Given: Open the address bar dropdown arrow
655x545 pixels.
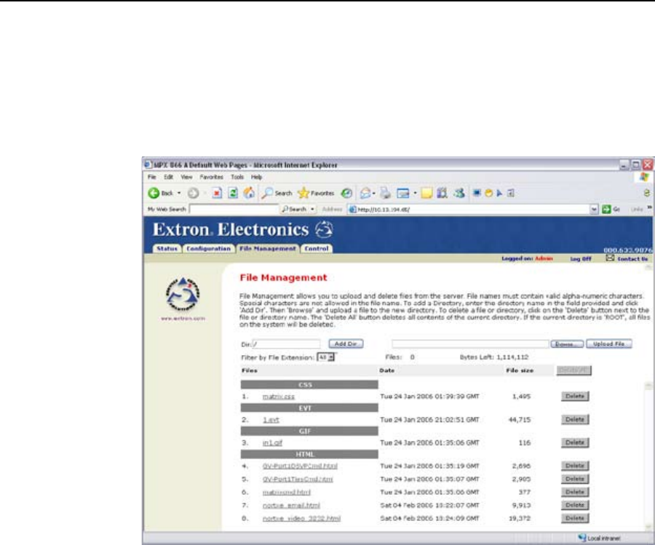Looking at the screenshot, I should pyautogui.click(x=595, y=210).
